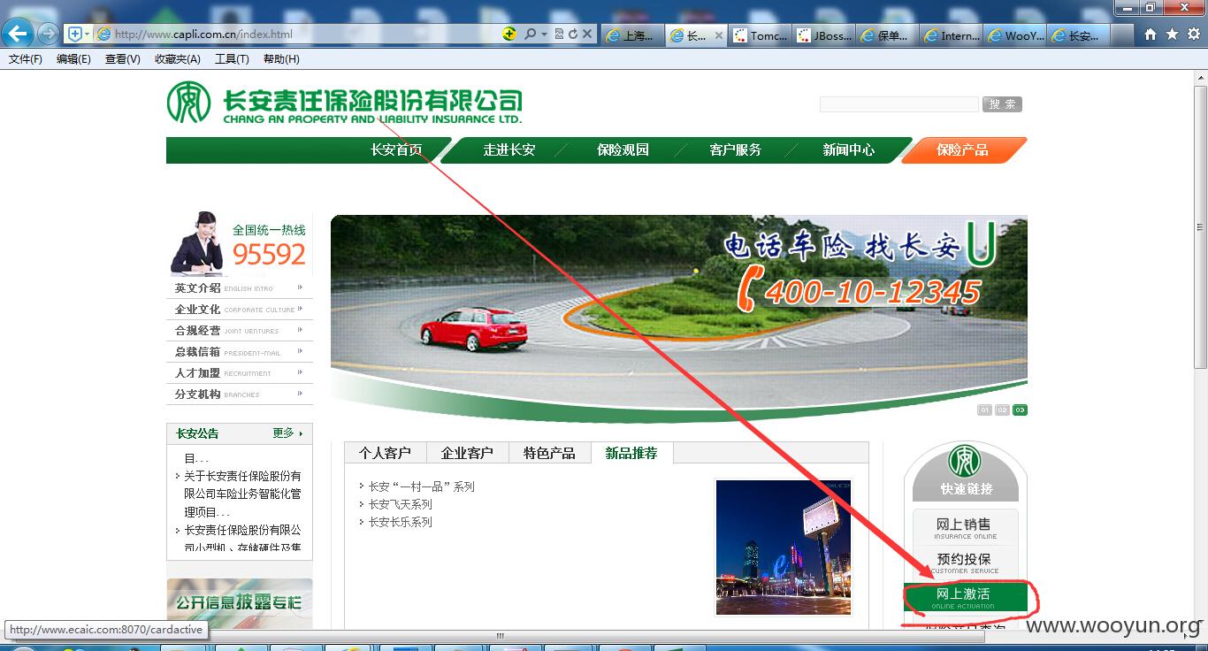Open the 帮助(H) menu
1208x651 pixels.
point(281,59)
